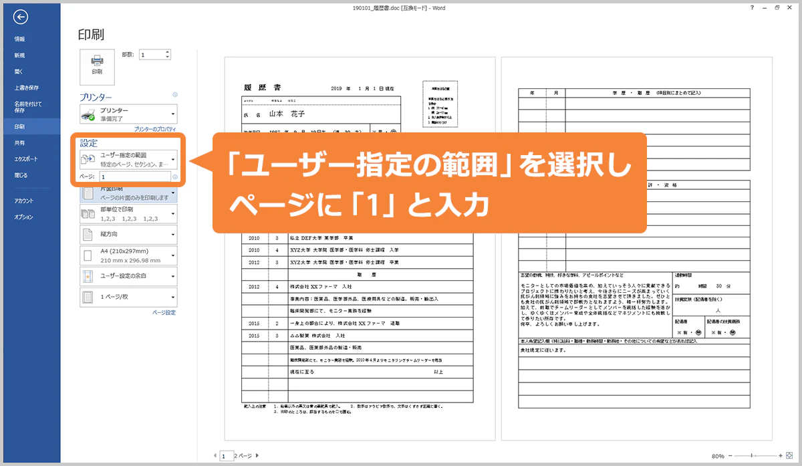
Task: Click the 設定 heading text
Action: [89, 142]
